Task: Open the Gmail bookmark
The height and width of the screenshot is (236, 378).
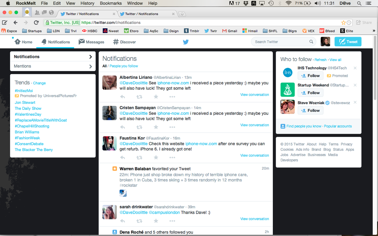Action: tap(229, 31)
